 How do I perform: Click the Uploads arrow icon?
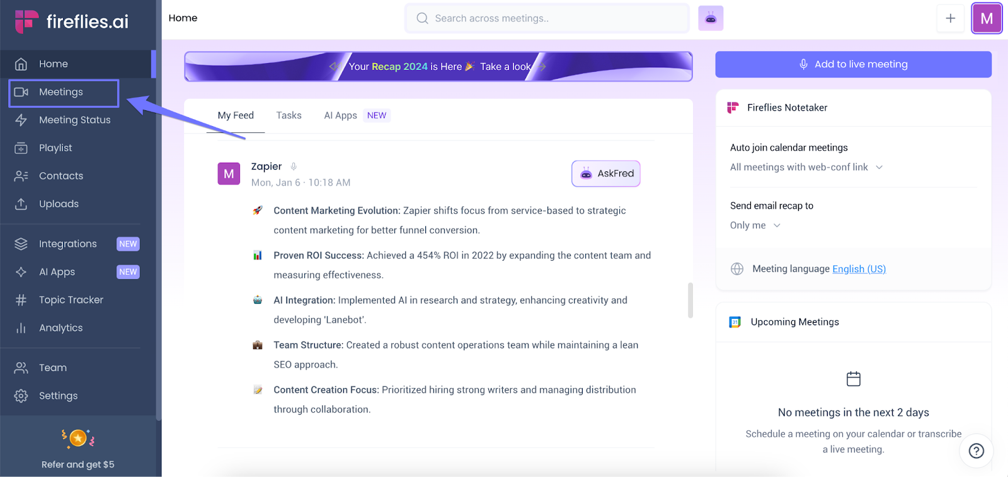[21, 204]
